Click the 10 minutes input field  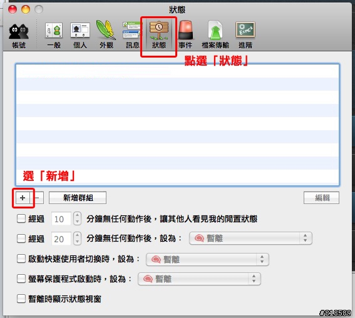coord(61,218)
